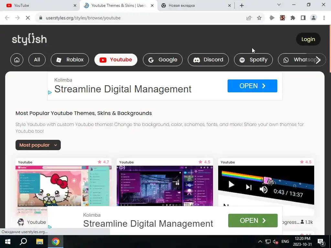Go back to previous page
Viewport: 331px width, 248px height.
coord(7,18)
